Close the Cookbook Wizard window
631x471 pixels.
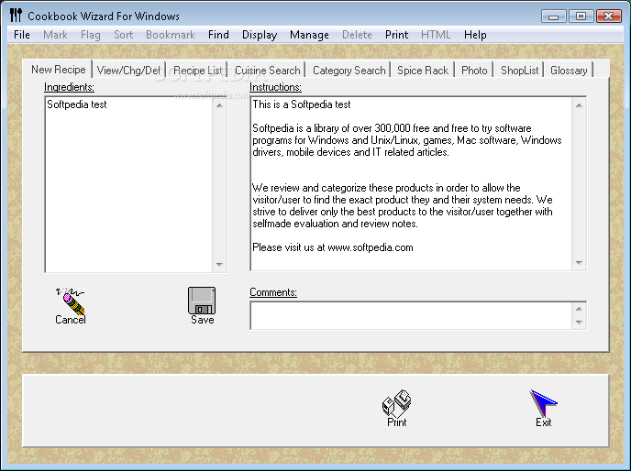coord(609,16)
